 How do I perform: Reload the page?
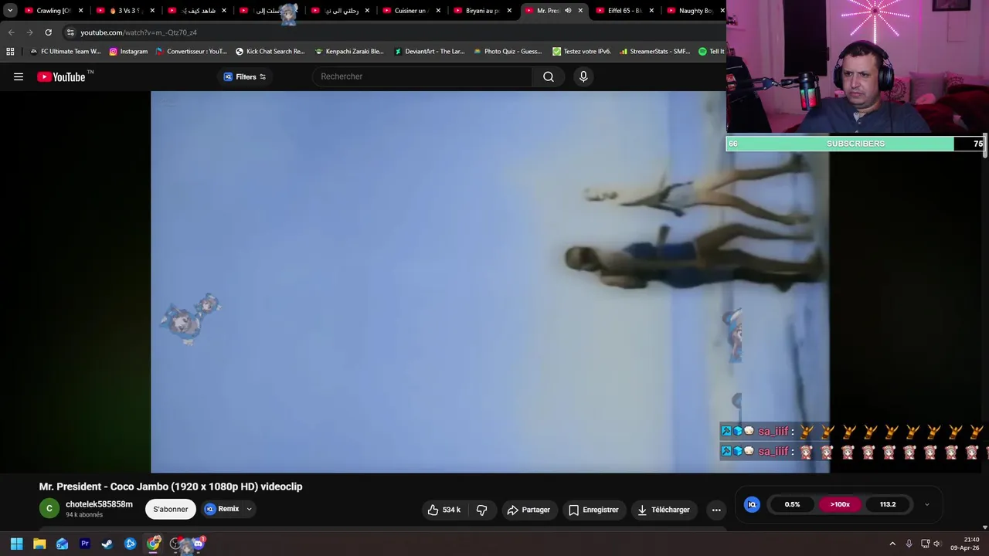(48, 32)
